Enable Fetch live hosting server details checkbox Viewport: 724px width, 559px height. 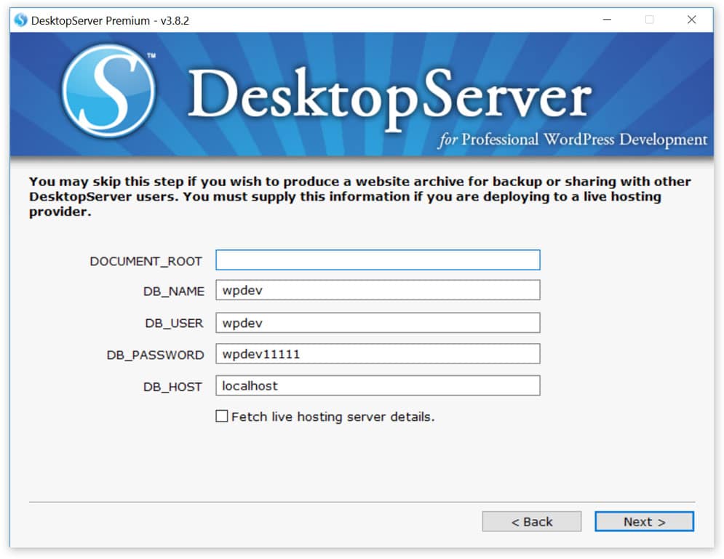222,416
